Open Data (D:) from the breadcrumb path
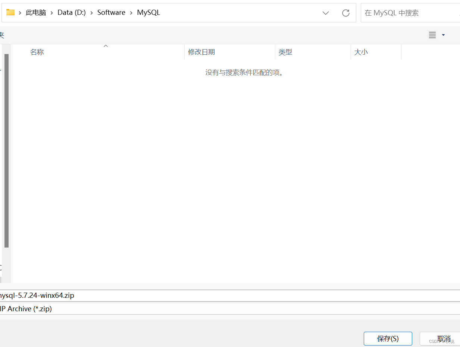 [x=72, y=12]
